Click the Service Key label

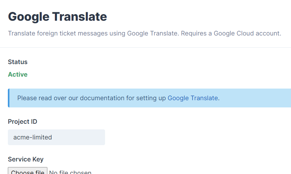pyautogui.click(x=26, y=159)
